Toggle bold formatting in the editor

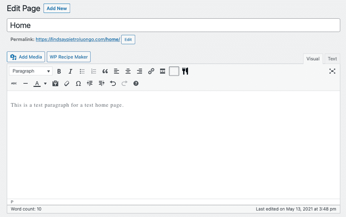point(59,71)
